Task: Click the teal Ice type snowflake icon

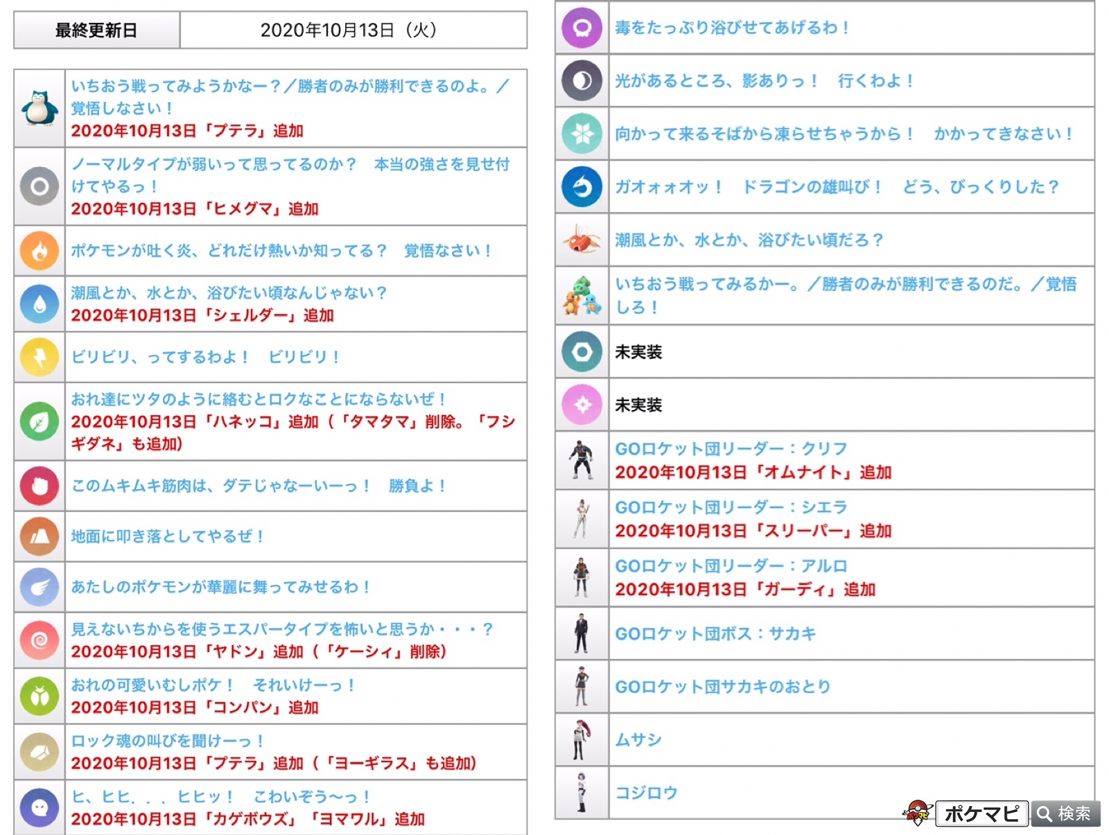Action: tap(582, 134)
